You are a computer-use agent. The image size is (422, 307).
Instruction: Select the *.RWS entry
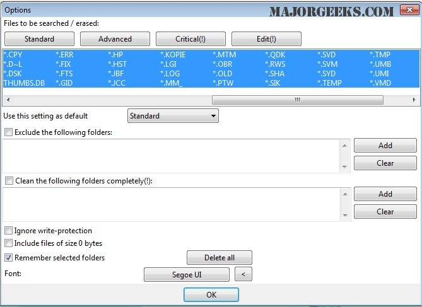[x=275, y=64]
